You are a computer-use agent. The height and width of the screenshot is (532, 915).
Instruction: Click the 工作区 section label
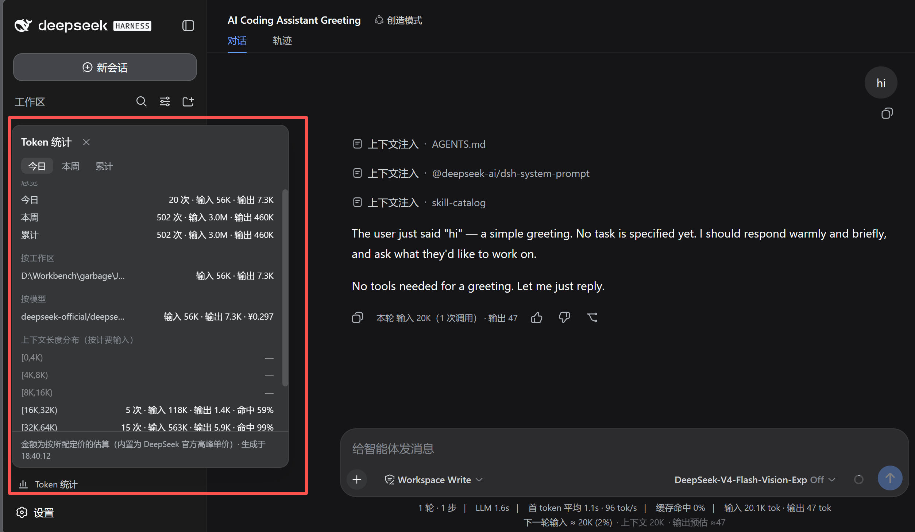coord(30,102)
